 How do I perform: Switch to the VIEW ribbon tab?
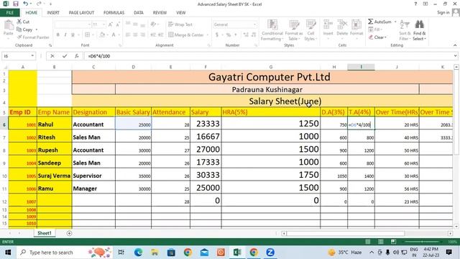tap(180, 13)
